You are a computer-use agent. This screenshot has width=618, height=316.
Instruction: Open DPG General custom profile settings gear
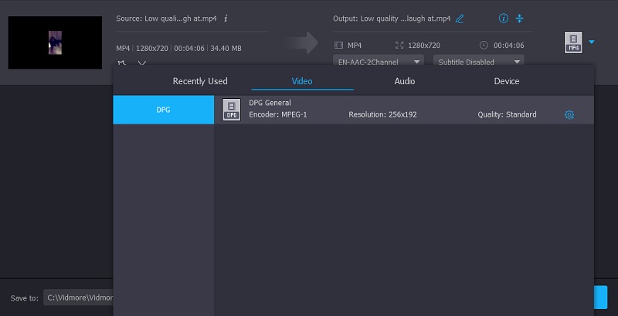(x=569, y=115)
